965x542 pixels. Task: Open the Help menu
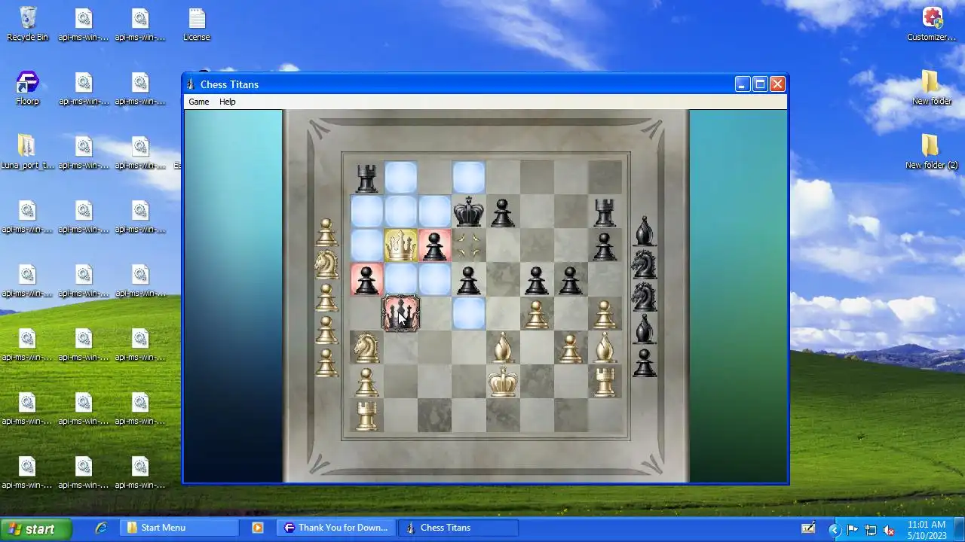[x=228, y=102]
